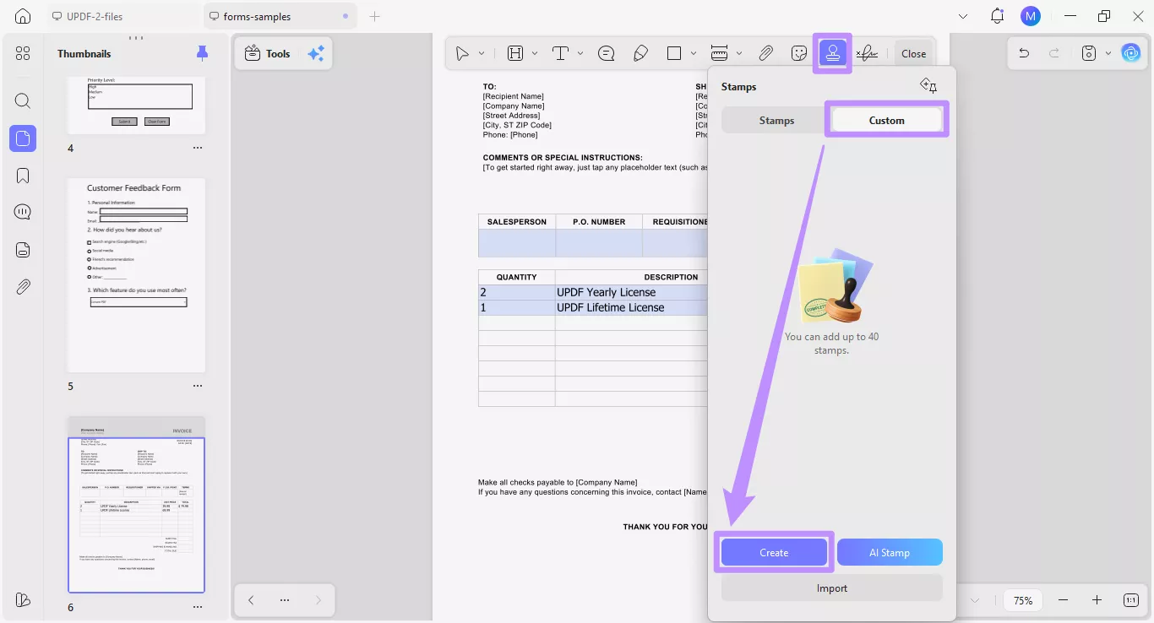Image resolution: width=1154 pixels, height=623 pixels.
Task: Go to the next page arrow
Action: pyautogui.click(x=318, y=600)
